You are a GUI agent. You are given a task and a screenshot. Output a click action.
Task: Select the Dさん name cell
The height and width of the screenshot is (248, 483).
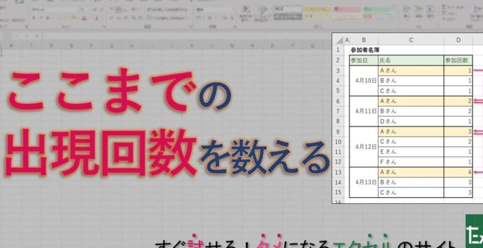pos(411,121)
